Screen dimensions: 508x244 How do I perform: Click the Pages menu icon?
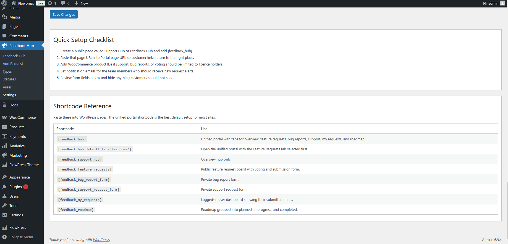click(4, 27)
